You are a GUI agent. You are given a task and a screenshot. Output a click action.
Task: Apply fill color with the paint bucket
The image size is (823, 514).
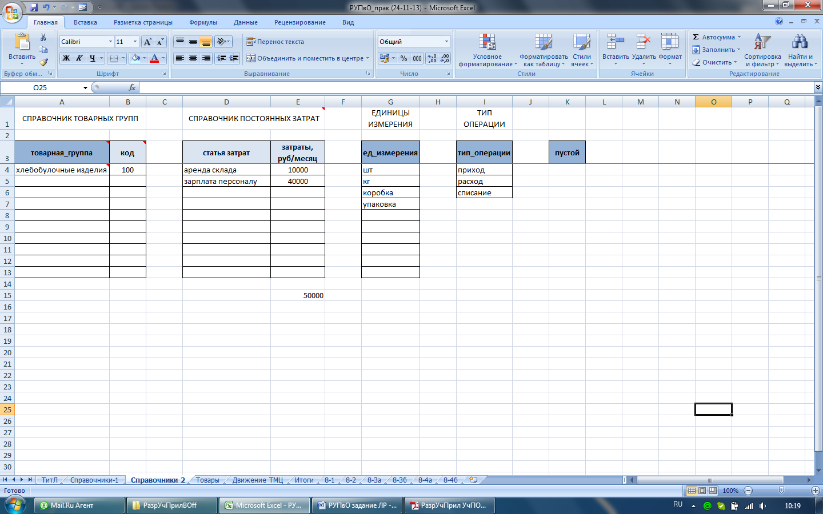click(135, 58)
